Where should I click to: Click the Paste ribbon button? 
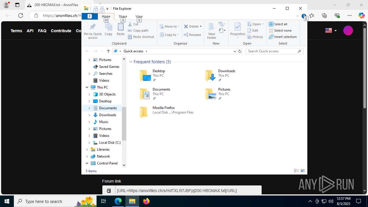coord(120,30)
